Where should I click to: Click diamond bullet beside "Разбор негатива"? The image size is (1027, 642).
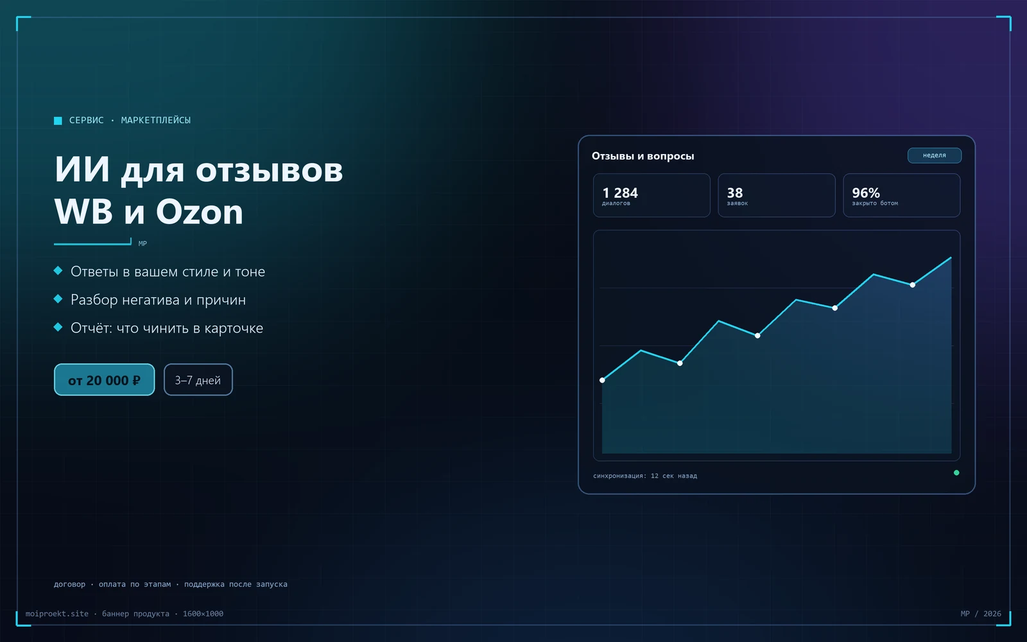point(58,299)
